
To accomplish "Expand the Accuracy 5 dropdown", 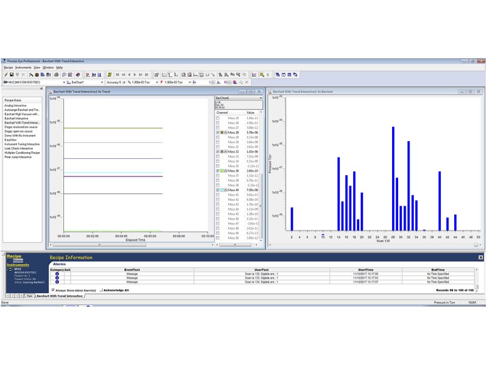I will coord(124,82).
